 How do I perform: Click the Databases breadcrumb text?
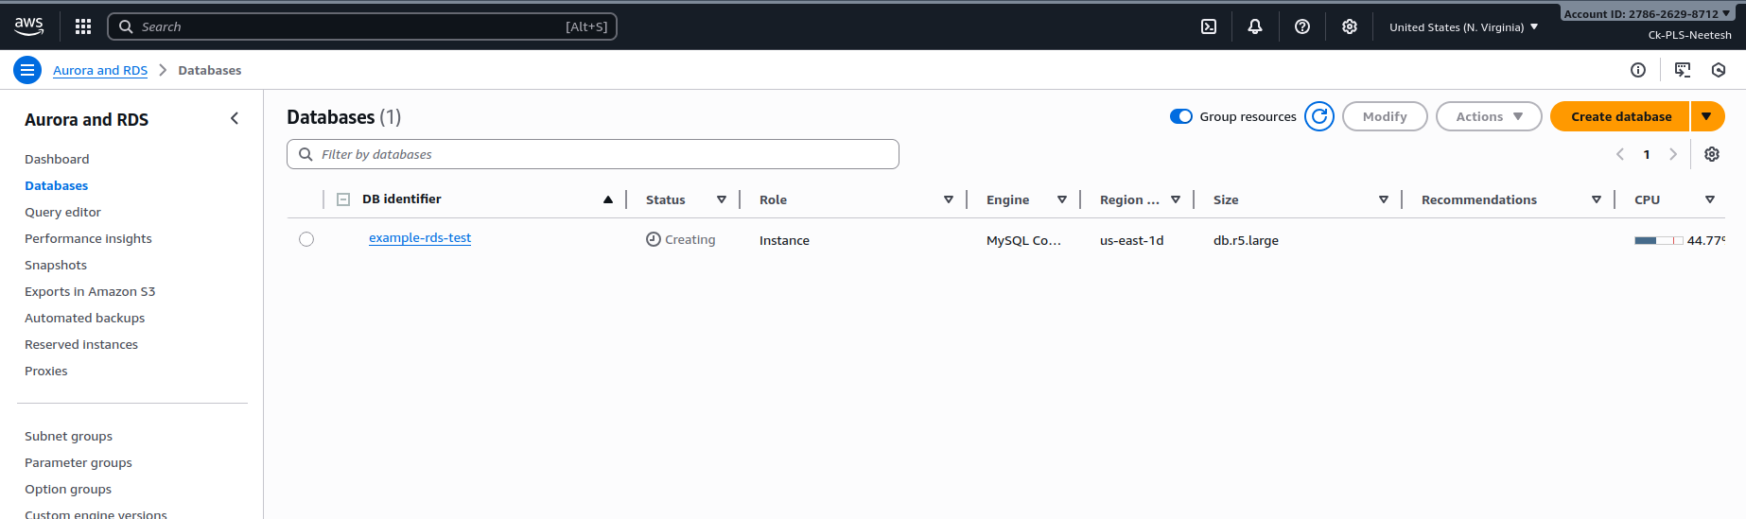(x=210, y=70)
